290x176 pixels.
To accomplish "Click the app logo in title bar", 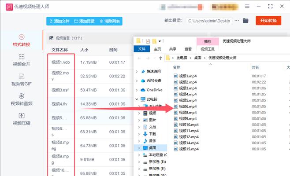I will pos(9,7).
